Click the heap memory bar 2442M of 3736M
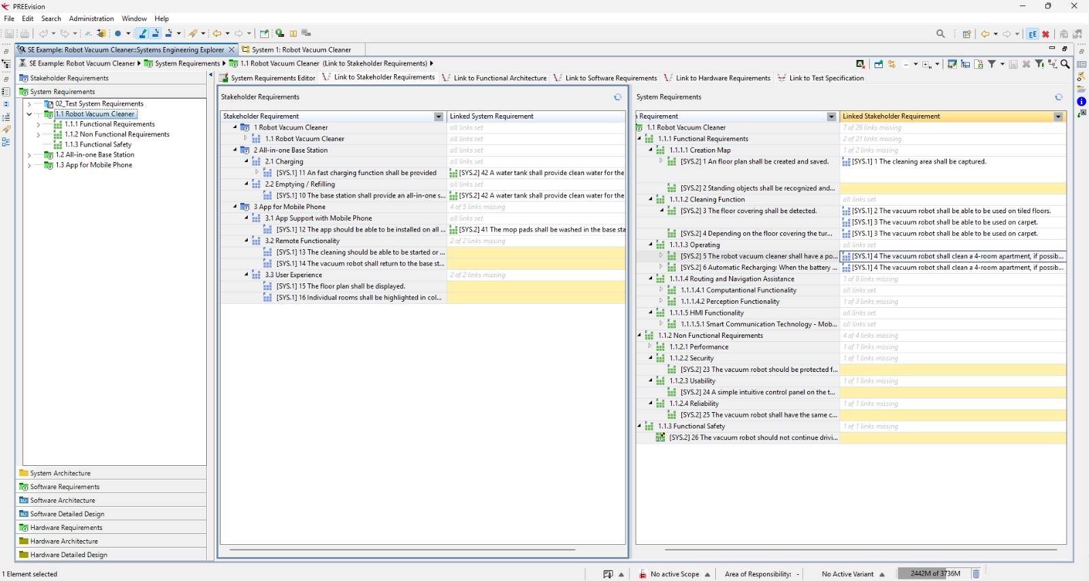The height and width of the screenshot is (581, 1089). [934, 574]
